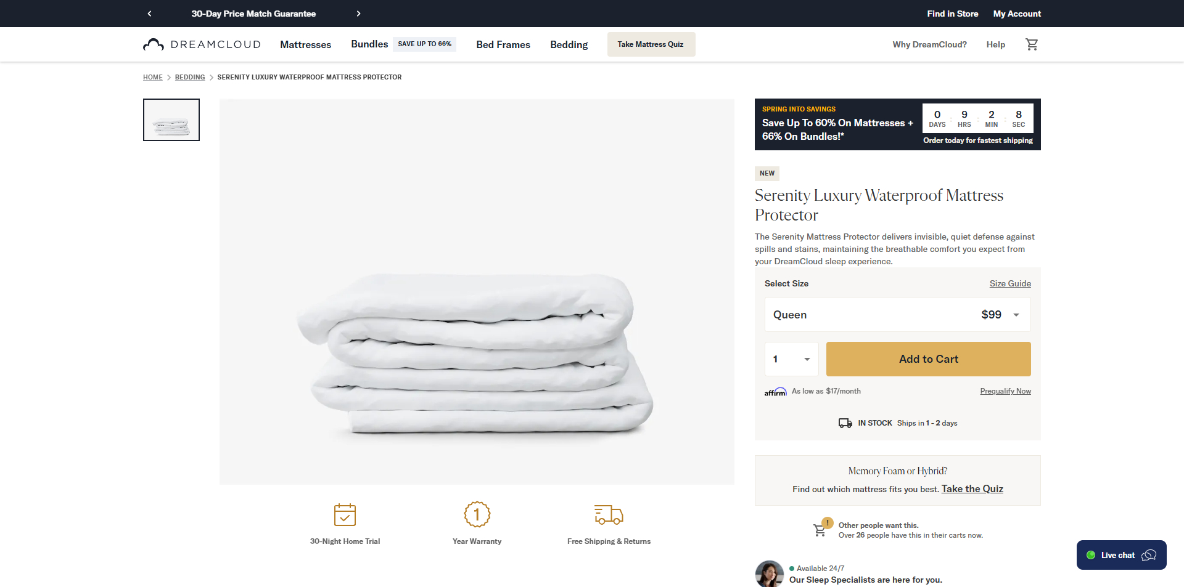
Task: Navigate to BEDDING via the breadcrumb
Action: [189, 77]
